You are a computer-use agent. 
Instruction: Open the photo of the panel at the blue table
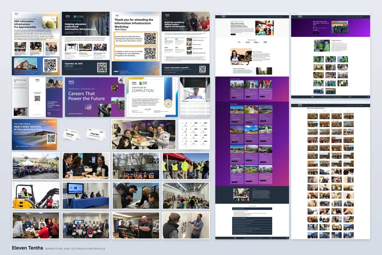coord(86,196)
